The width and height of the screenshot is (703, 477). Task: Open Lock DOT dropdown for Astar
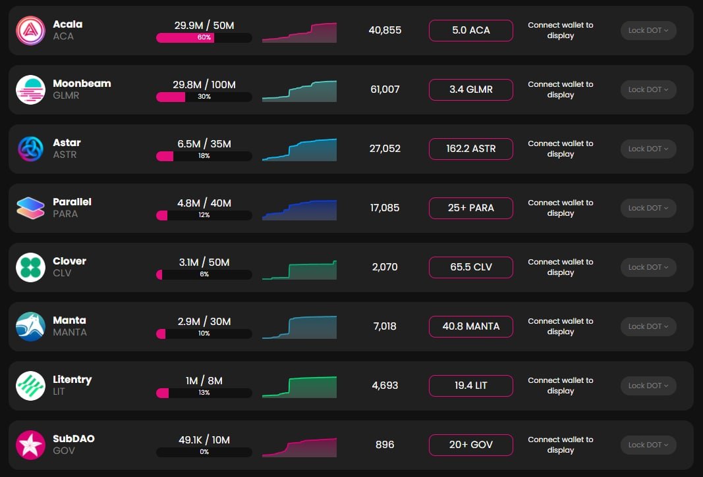click(648, 149)
